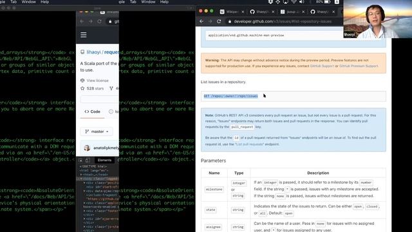412x232 pixels.
Task: Expand the div data-pjax node in DevTools
Action: (x=84, y=191)
